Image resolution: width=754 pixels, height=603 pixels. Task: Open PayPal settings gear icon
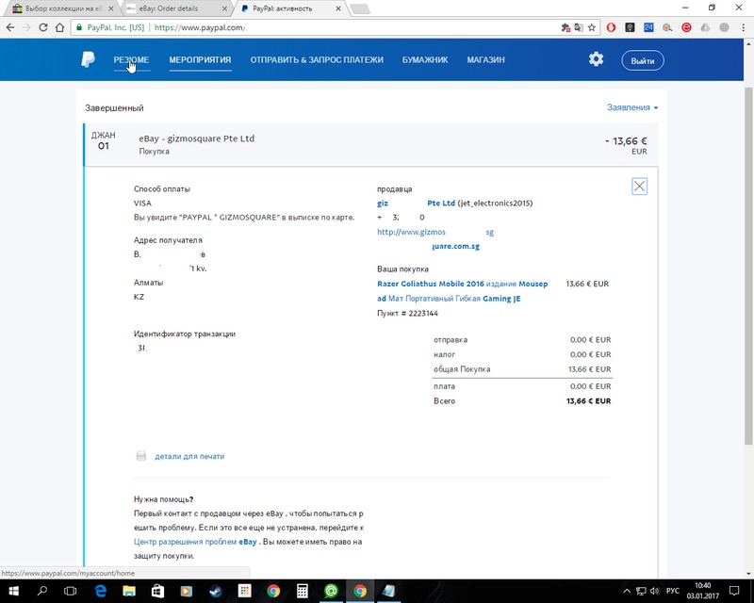(x=596, y=59)
